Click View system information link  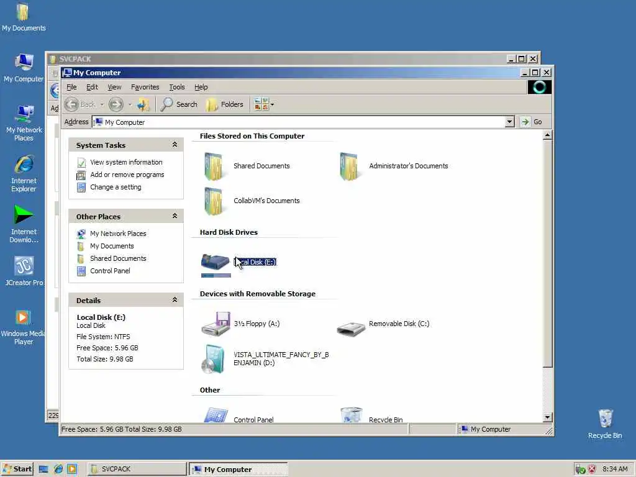126,162
